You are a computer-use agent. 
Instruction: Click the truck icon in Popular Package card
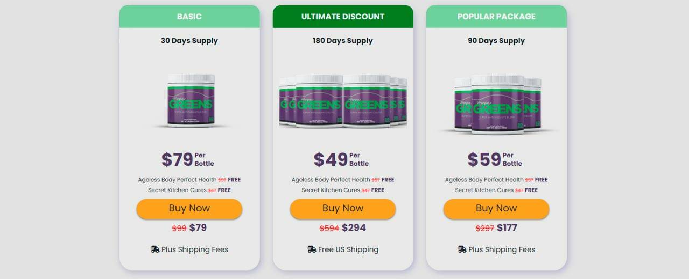pyautogui.click(x=462, y=249)
